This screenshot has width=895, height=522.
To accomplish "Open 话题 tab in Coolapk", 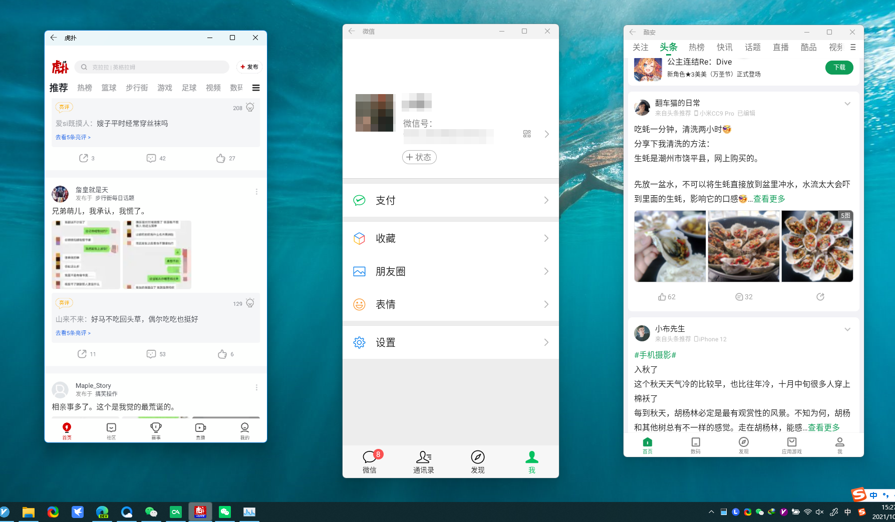I will point(753,47).
